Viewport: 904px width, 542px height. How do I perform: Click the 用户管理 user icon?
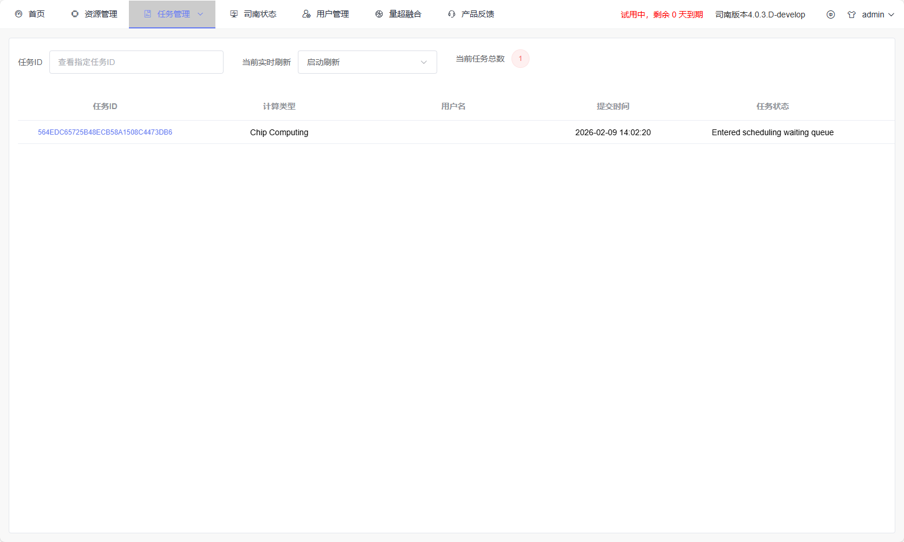coord(307,14)
